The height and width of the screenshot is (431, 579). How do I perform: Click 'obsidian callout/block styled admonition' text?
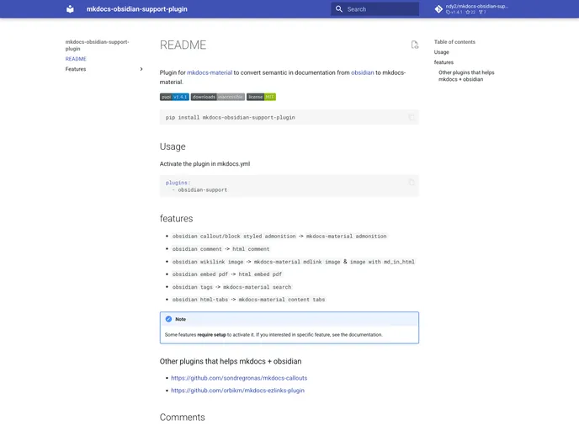(x=234, y=236)
